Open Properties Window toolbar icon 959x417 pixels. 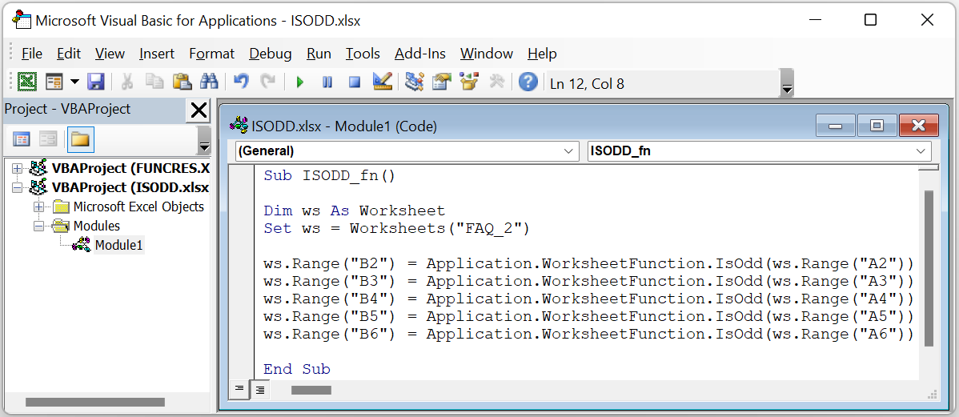point(441,82)
